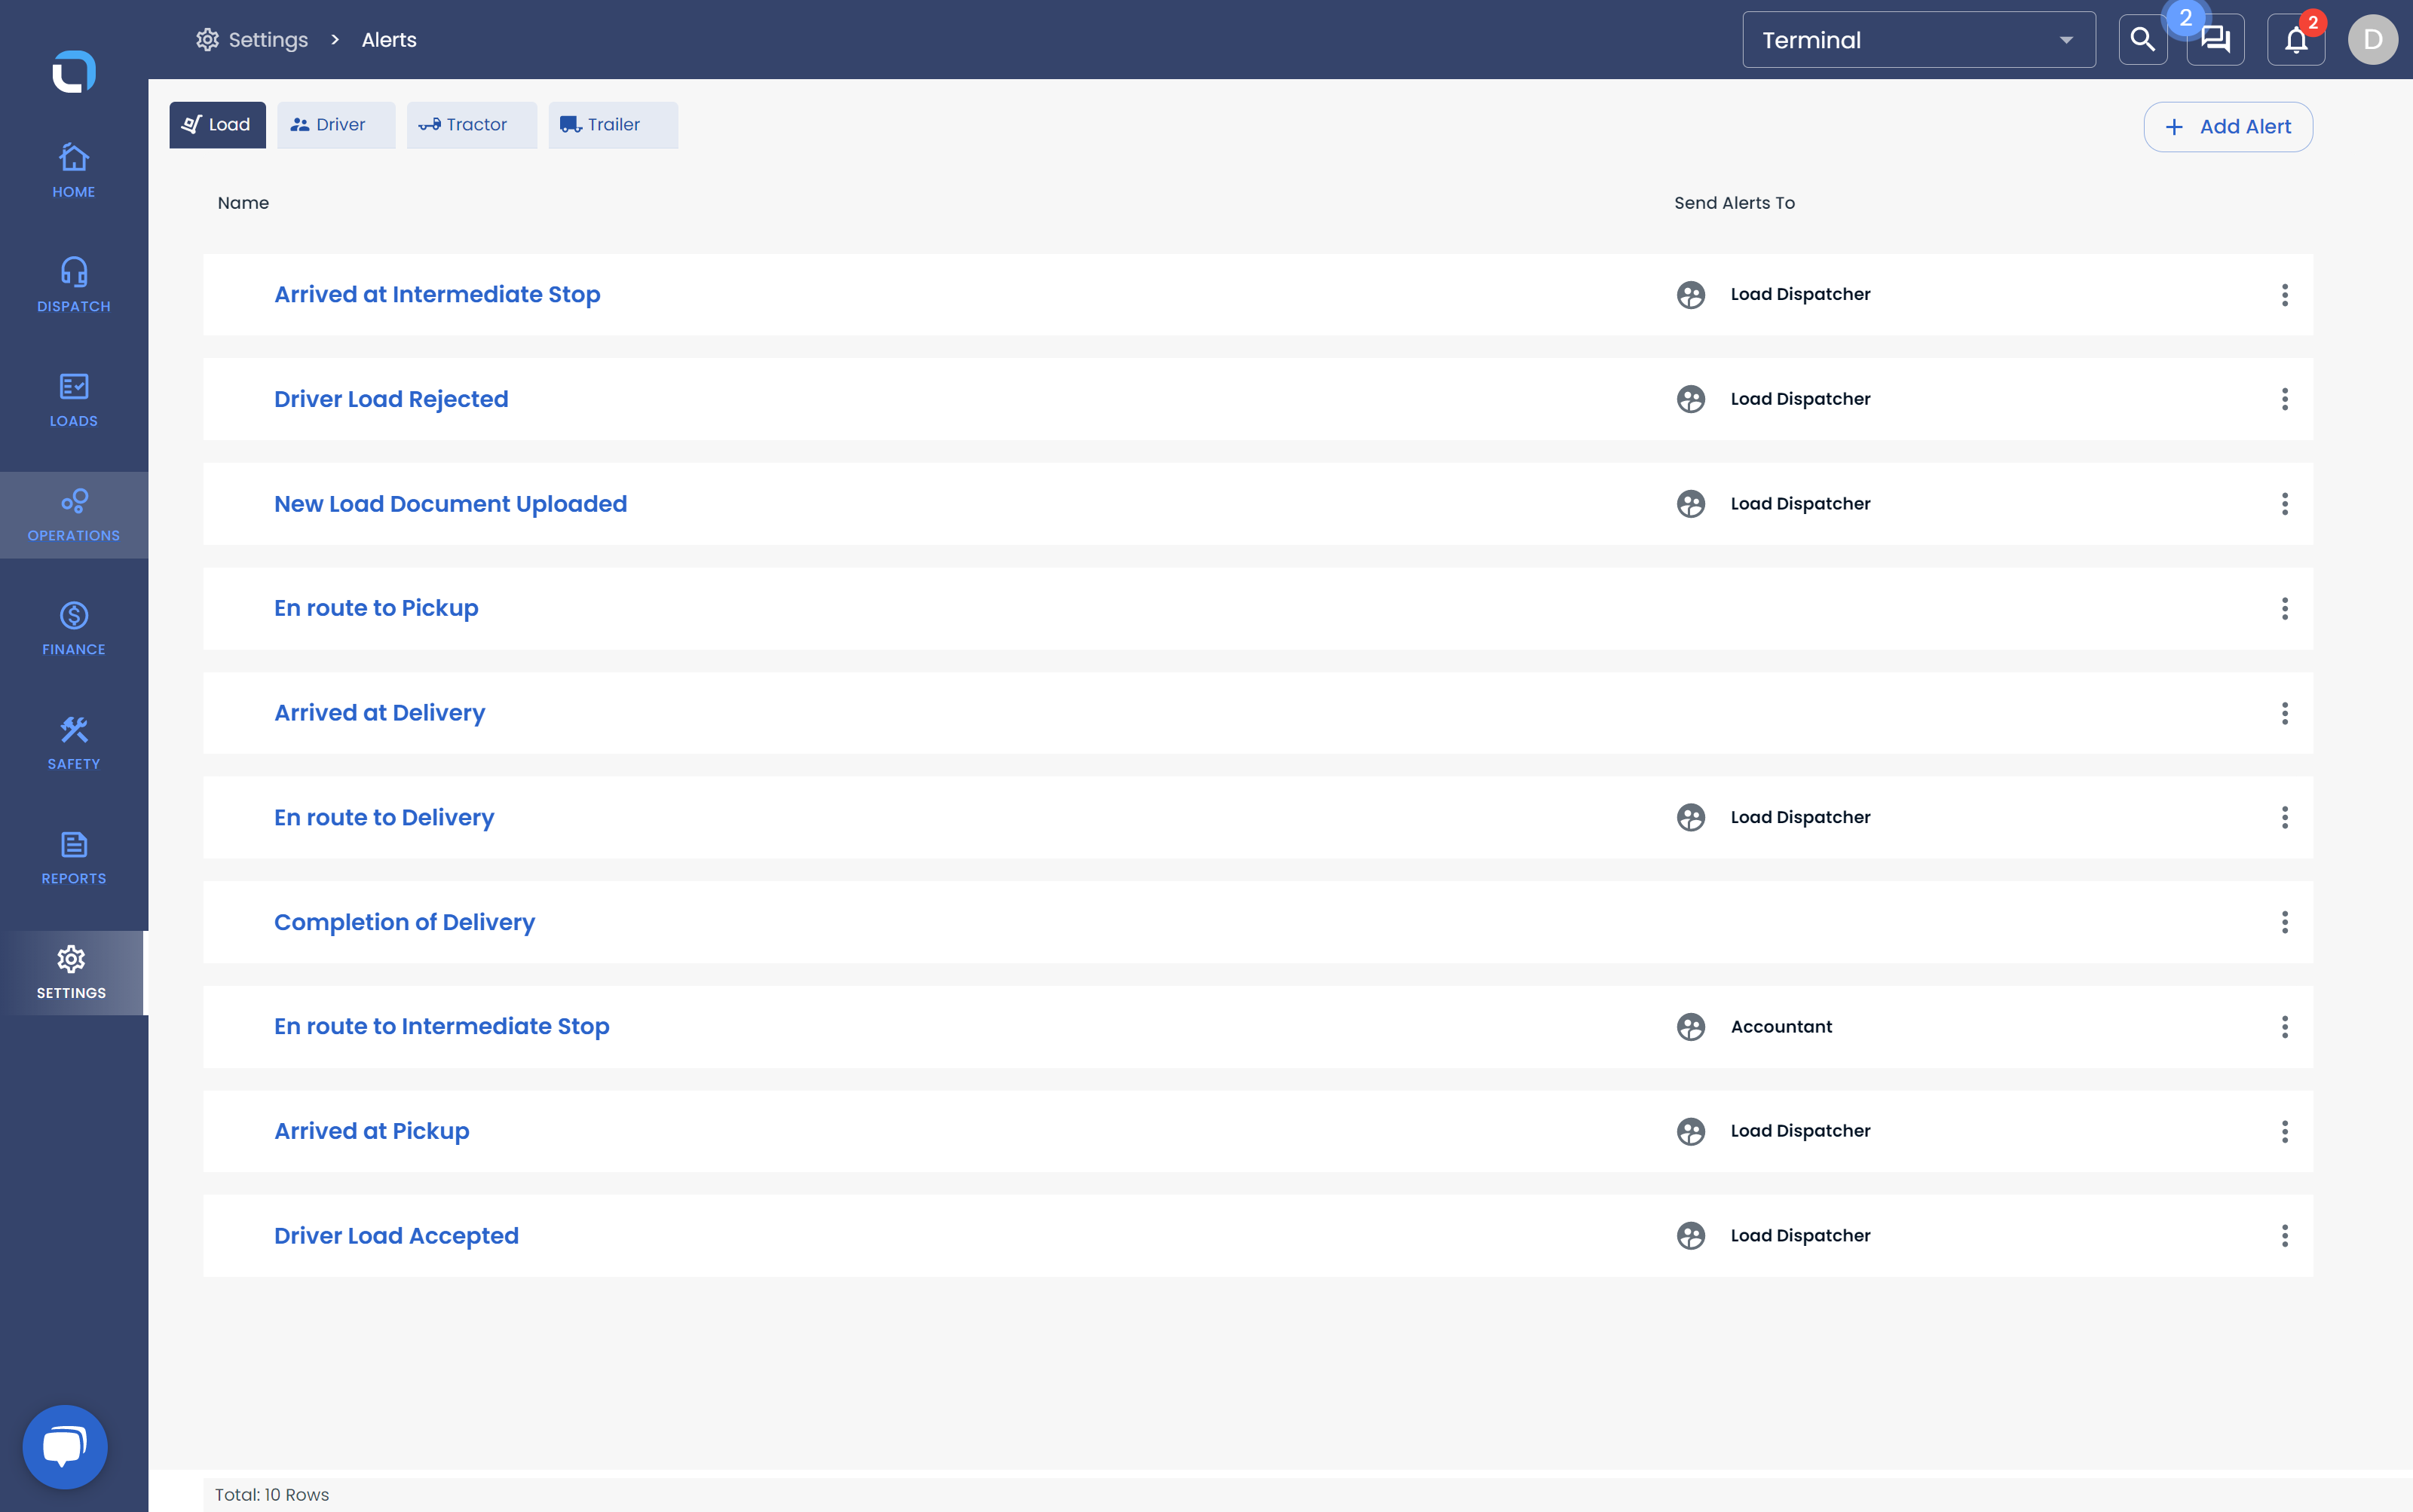The height and width of the screenshot is (1512, 2413).
Task: Open options menu for En route to Delivery
Action: coord(2284,818)
